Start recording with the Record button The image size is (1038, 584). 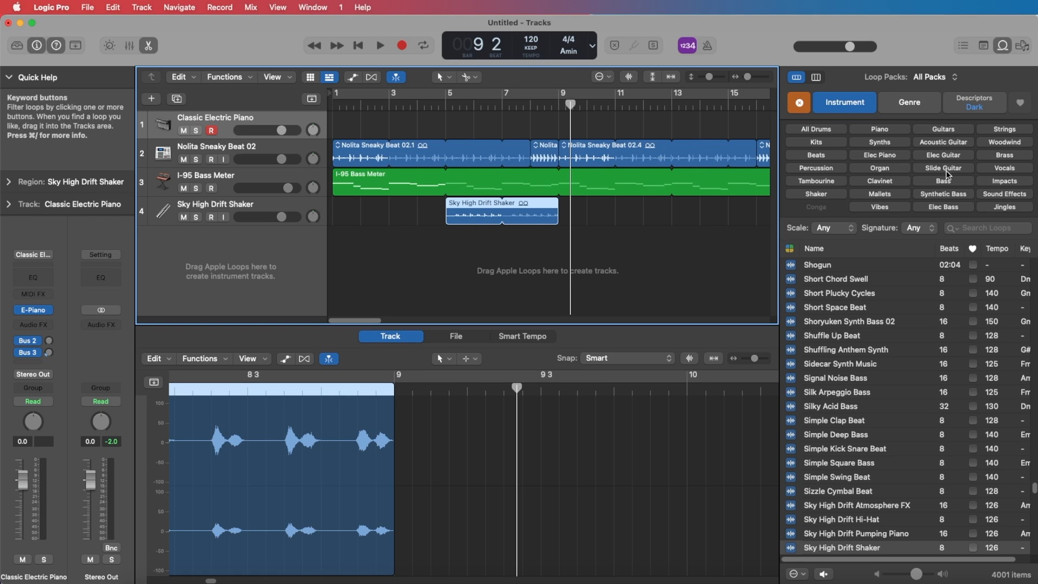[x=402, y=45]
